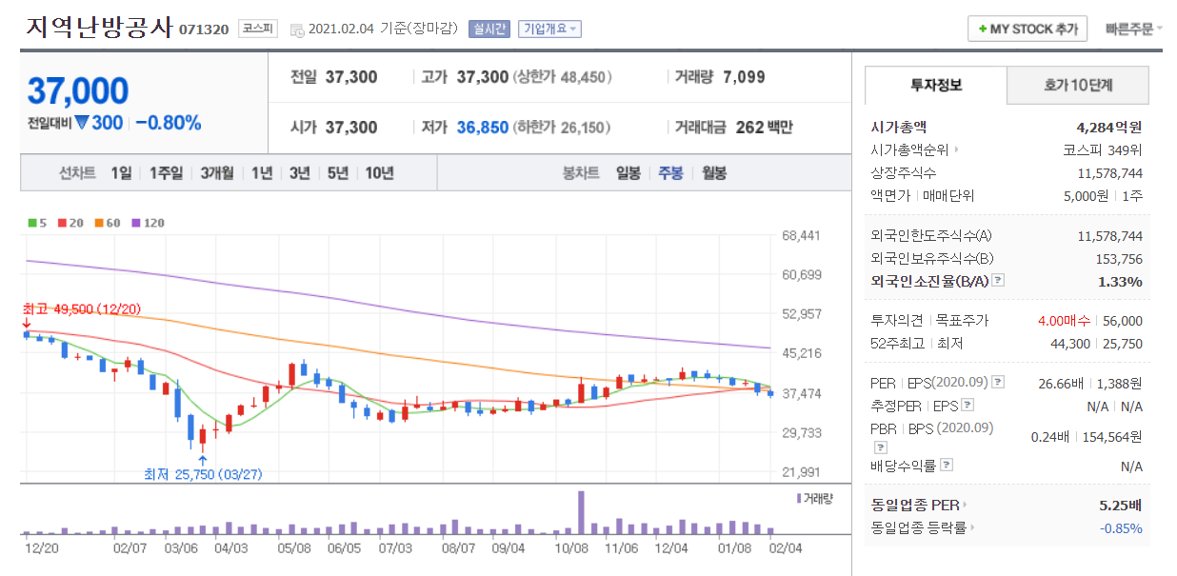Click the 선차트 label
The image size is (1177, 576).
tap(77, 173)
